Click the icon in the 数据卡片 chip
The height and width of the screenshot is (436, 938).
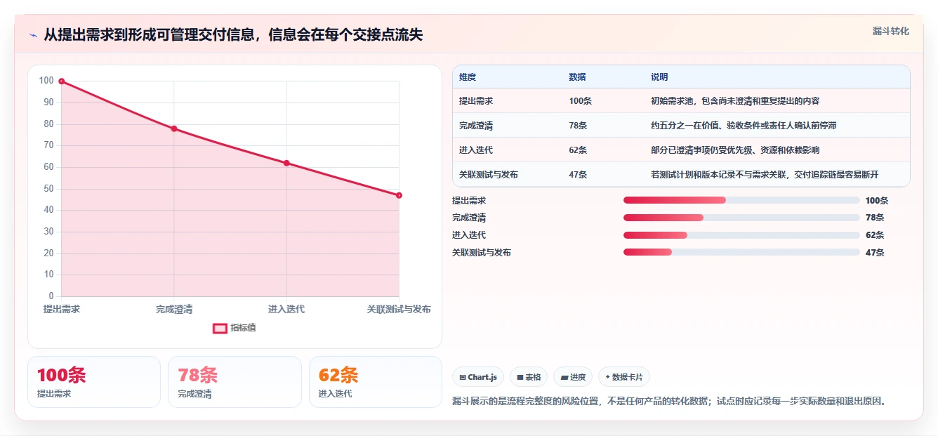tap(607, 377)
